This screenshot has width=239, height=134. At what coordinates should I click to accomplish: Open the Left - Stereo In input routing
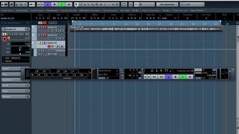(x=16, y=58)
